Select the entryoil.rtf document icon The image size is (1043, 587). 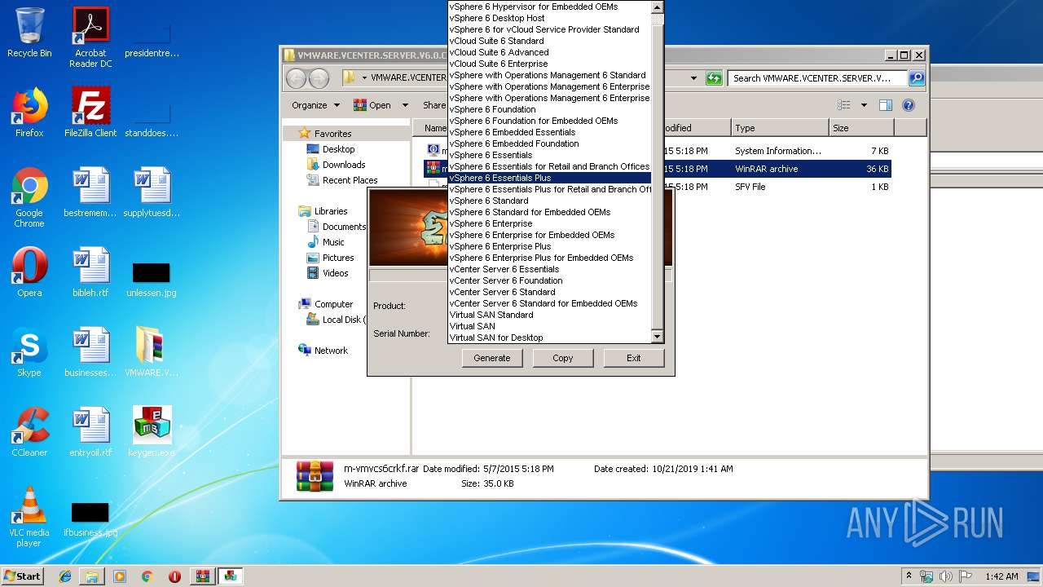click(90, 432)
